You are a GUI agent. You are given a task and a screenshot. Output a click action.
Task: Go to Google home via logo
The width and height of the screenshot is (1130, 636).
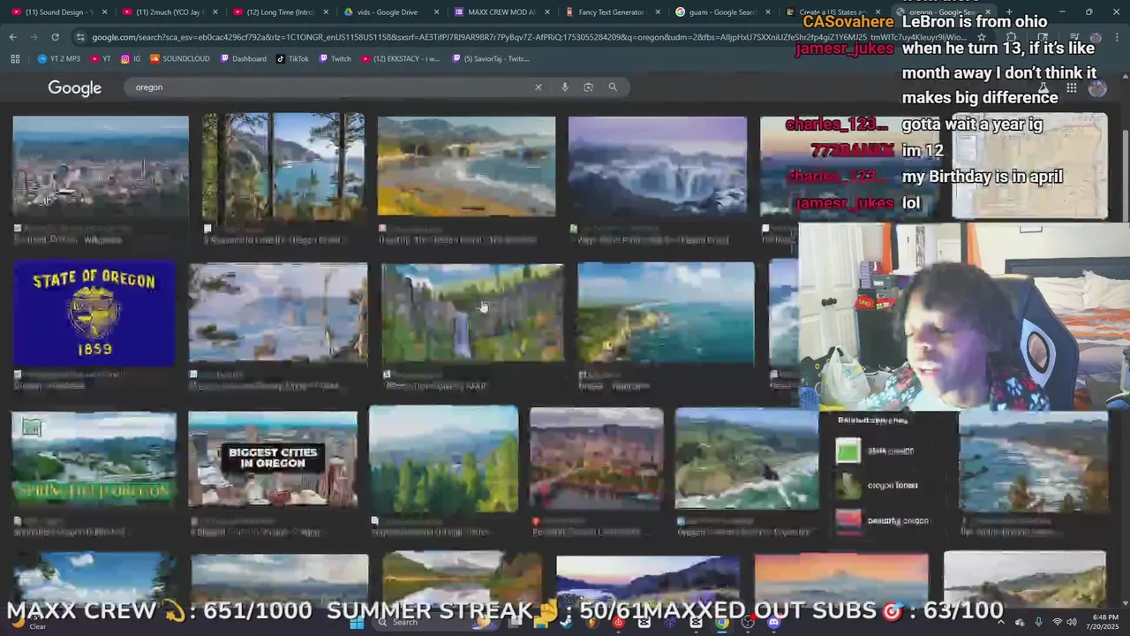tap(75, 87)
